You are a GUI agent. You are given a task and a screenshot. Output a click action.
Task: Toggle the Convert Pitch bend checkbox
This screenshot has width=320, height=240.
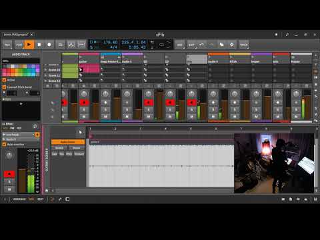[4, 87]
